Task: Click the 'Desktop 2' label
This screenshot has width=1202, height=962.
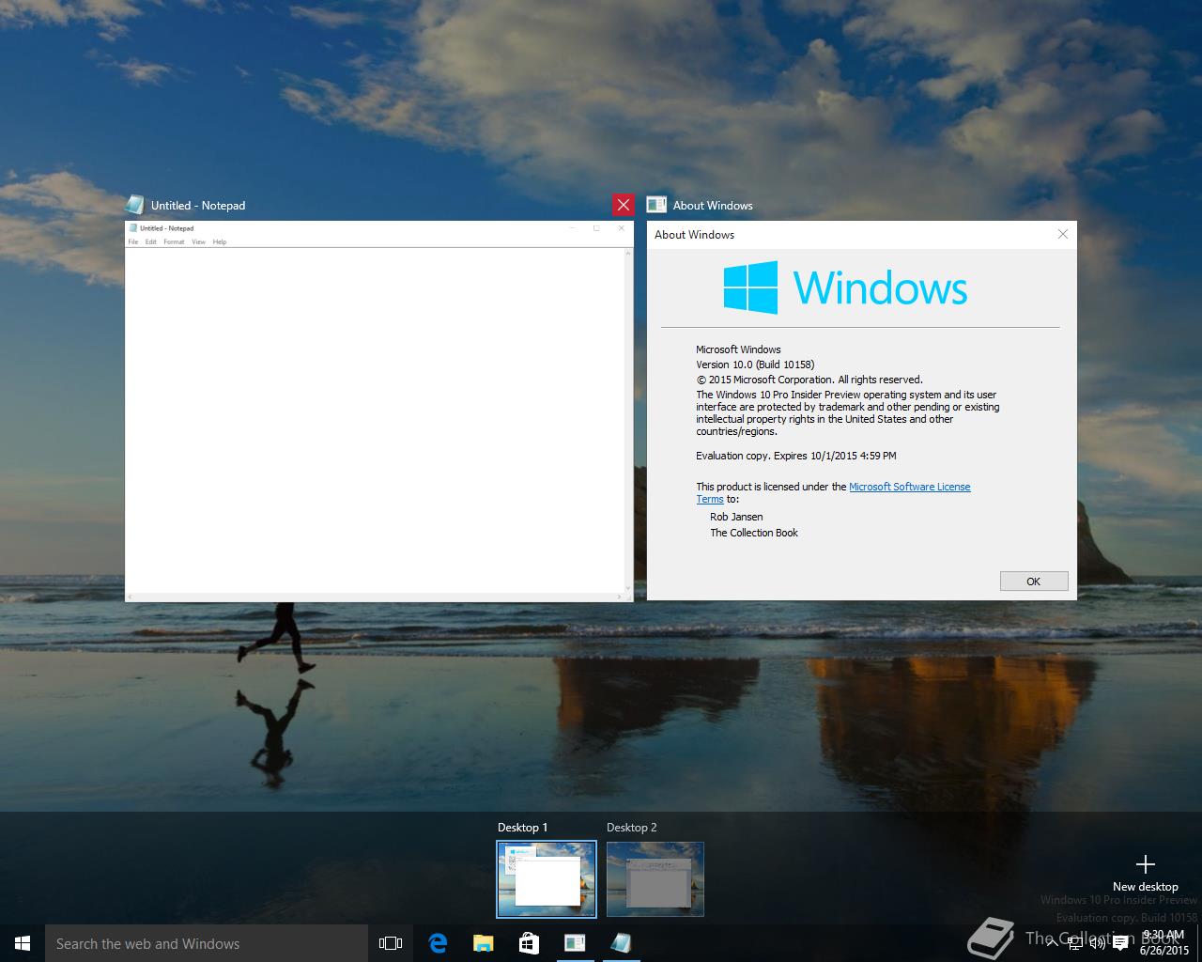Action: coord(632,828)
